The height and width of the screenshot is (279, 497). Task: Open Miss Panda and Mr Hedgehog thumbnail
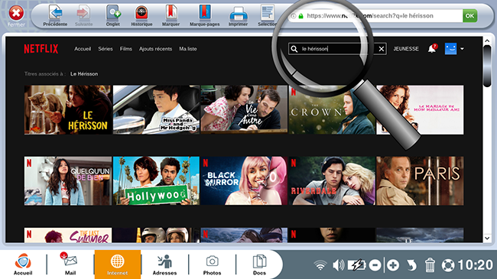click(x=156, y=110)
